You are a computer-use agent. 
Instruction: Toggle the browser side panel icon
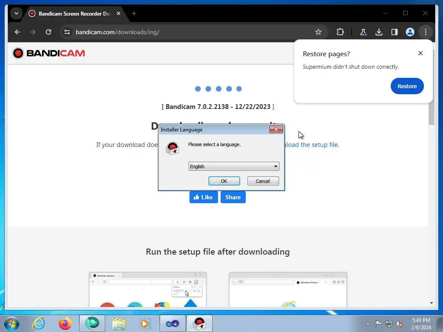pyautogui.click(x=395, y=32)
